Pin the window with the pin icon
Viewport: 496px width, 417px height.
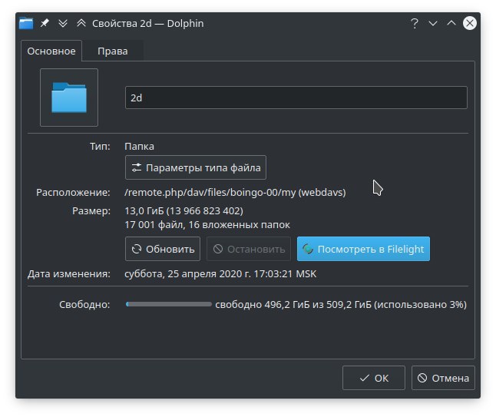[x=45, y=23]
